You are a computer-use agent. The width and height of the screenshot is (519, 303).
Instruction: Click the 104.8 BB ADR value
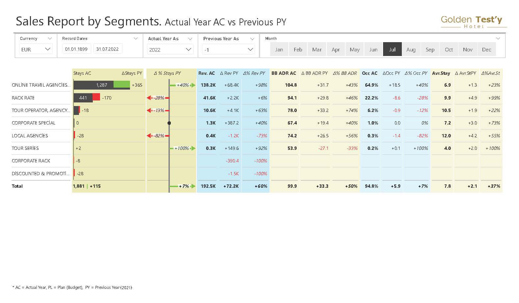point(291,85)
